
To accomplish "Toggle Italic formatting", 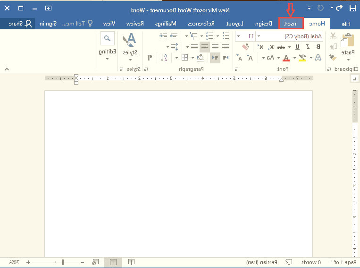I will 308,47.
